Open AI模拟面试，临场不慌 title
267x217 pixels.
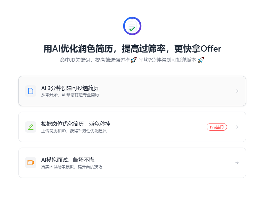tap(68, 160)
